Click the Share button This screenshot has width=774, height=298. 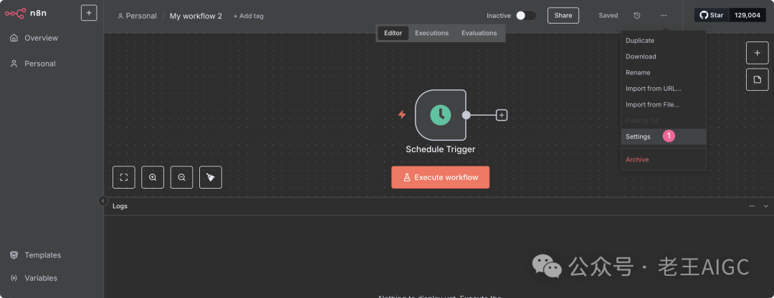pyautogui.click(x=563, y=15)
